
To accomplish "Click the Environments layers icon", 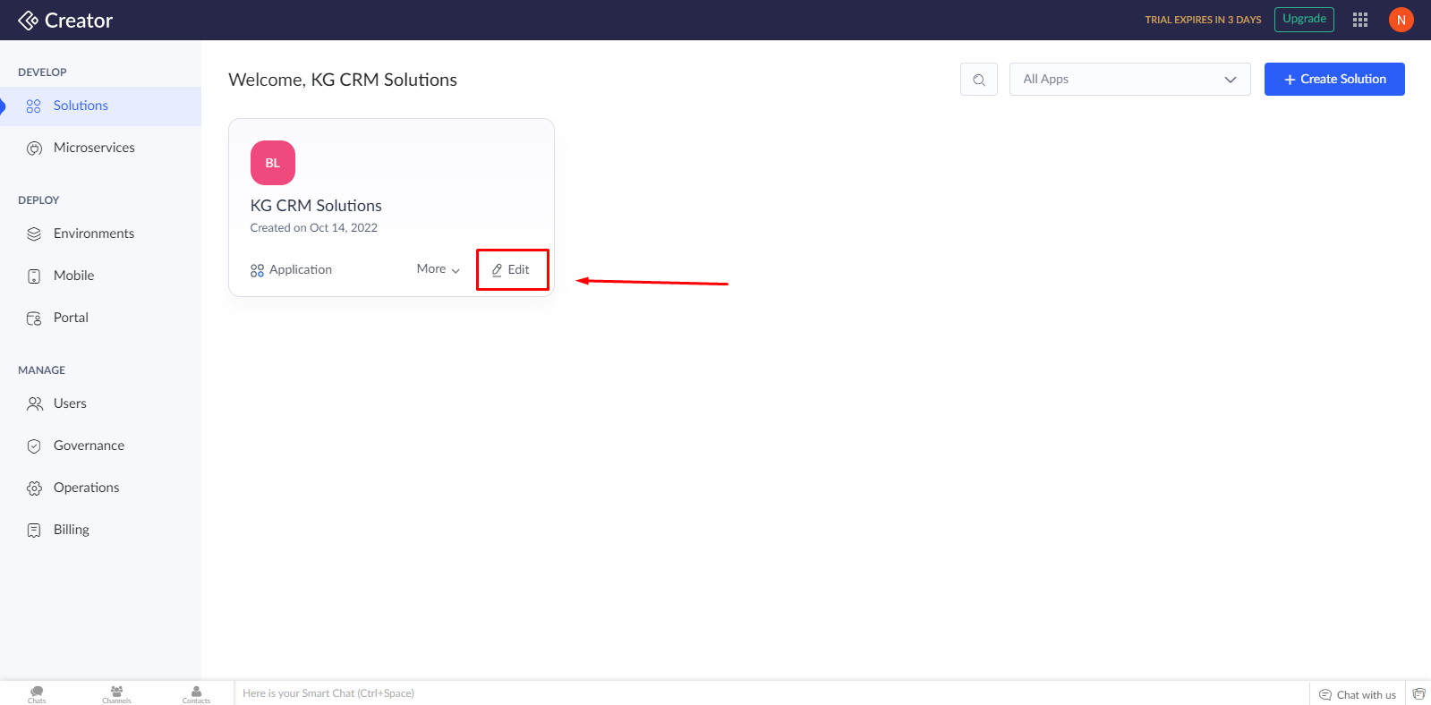I will pyautogui.click(x=34, y=234).
